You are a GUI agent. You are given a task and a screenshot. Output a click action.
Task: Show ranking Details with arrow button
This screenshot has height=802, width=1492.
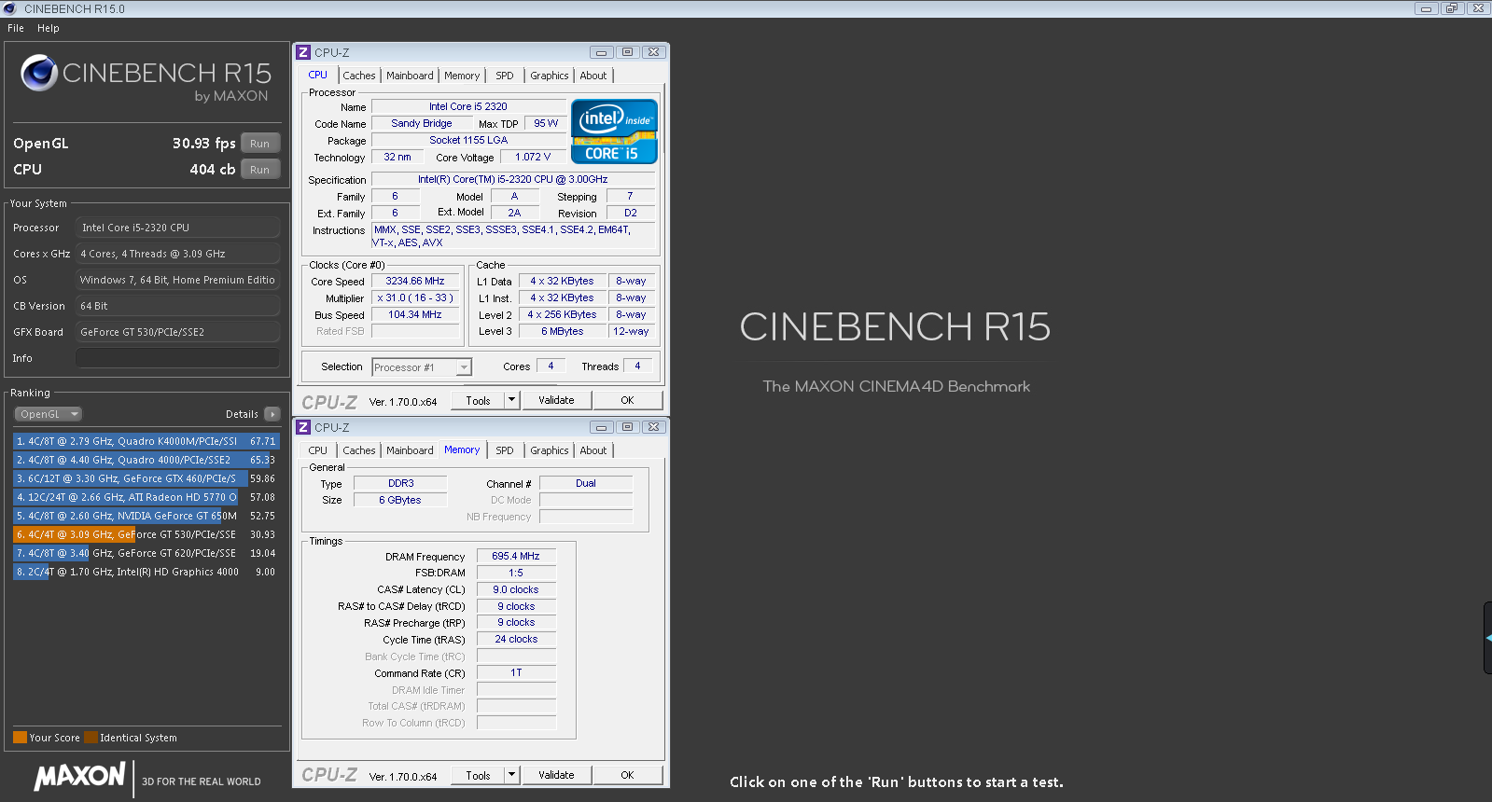tap(272, 414)
